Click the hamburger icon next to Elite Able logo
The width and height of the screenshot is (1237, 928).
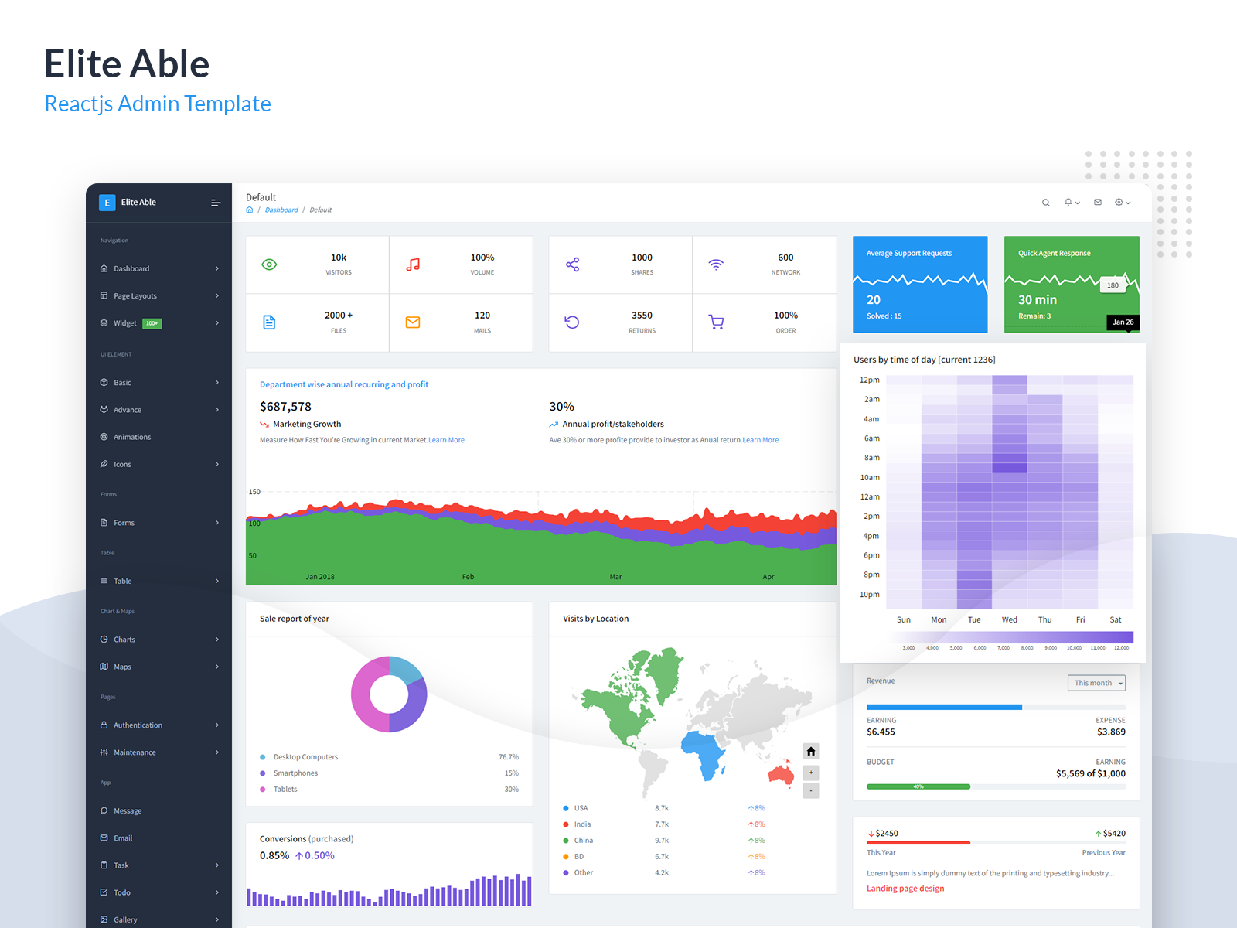[x=216, y=202]
